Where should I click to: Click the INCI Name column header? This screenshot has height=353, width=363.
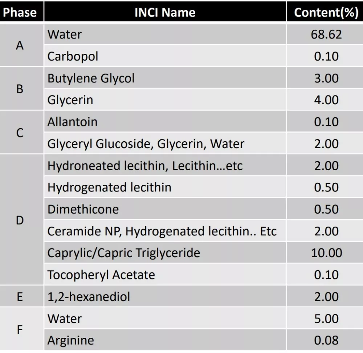click(165, 12)
